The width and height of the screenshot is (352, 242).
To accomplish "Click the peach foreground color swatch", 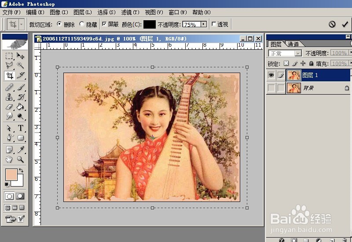I will click(x=11, y=174).
